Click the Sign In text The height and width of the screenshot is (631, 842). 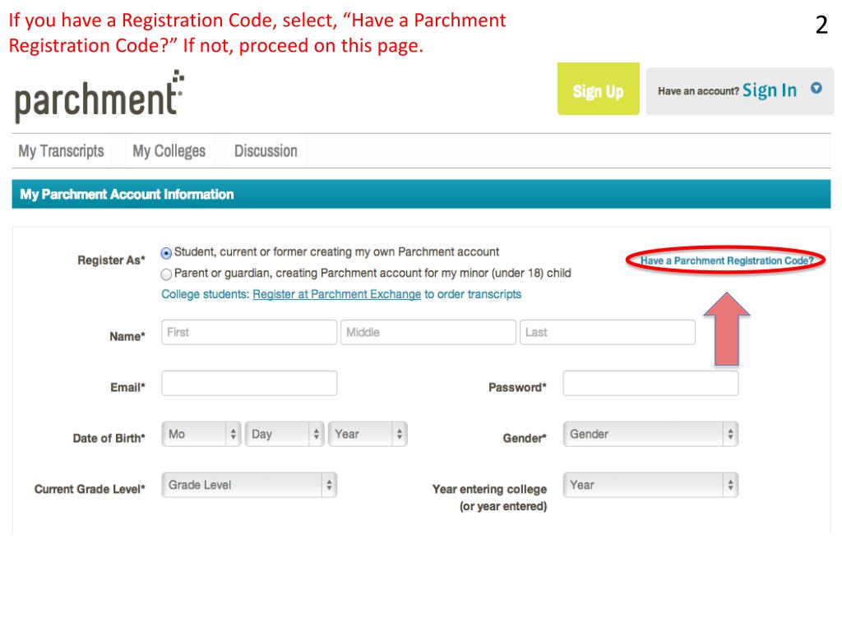click(x=771, y=90)
